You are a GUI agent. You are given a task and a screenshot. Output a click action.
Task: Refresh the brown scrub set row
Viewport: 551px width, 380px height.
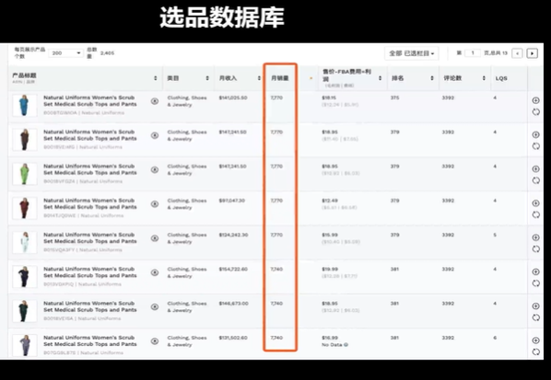pyautogui.click(x=535, y=146)
